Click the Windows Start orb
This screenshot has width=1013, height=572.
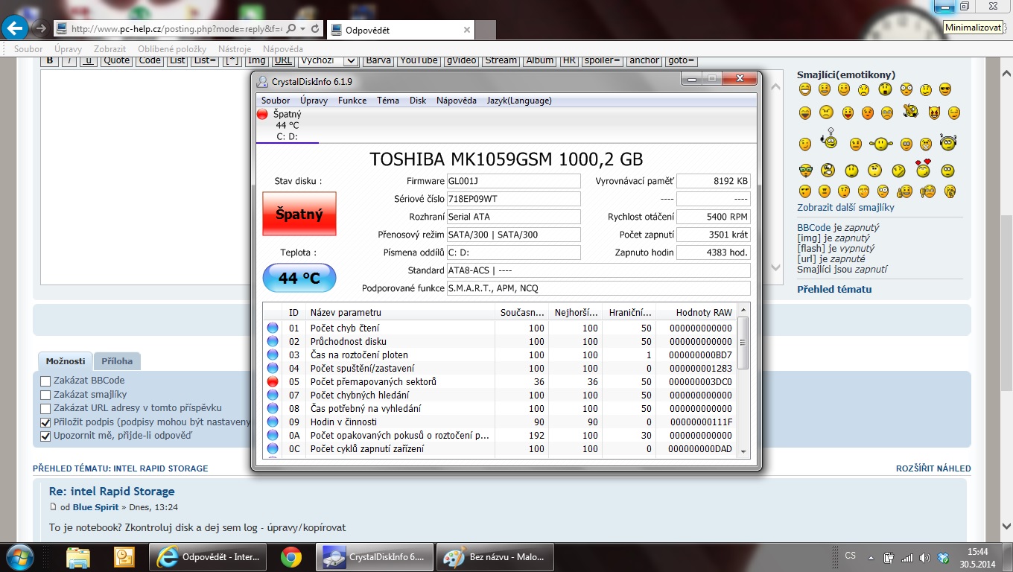[19, 557]
